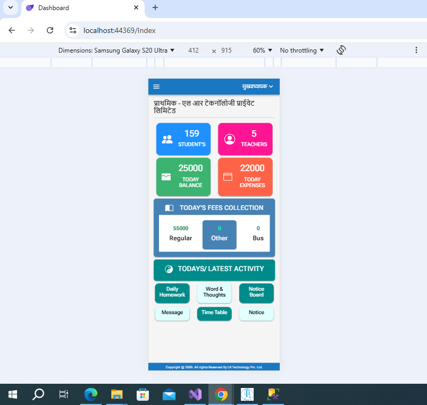Image resolution: width=427 pixels, height=405 pixels.
Task: Click the viewport width field showing 412
Action: tap(194, 50)
